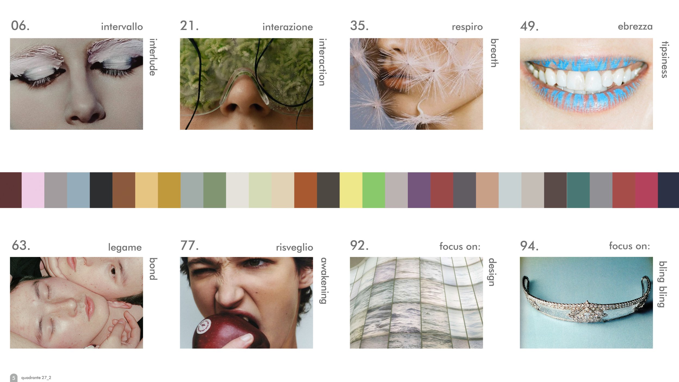679x382 pixels.
Task: Open the interazione green glasses image
Action: pos(246,84)
